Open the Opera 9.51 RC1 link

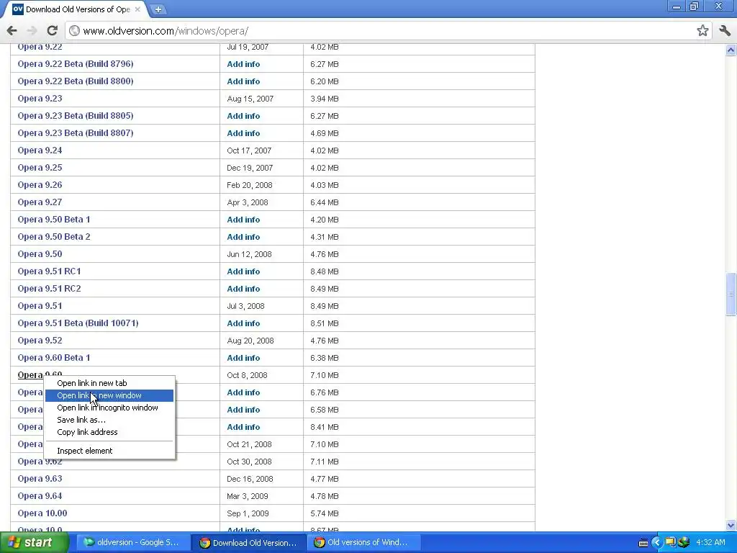(50, 271)
